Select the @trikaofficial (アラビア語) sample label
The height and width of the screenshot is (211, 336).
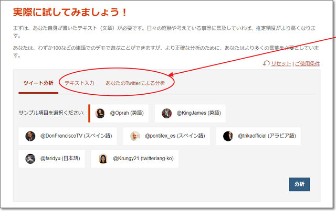tap(266, 136)
